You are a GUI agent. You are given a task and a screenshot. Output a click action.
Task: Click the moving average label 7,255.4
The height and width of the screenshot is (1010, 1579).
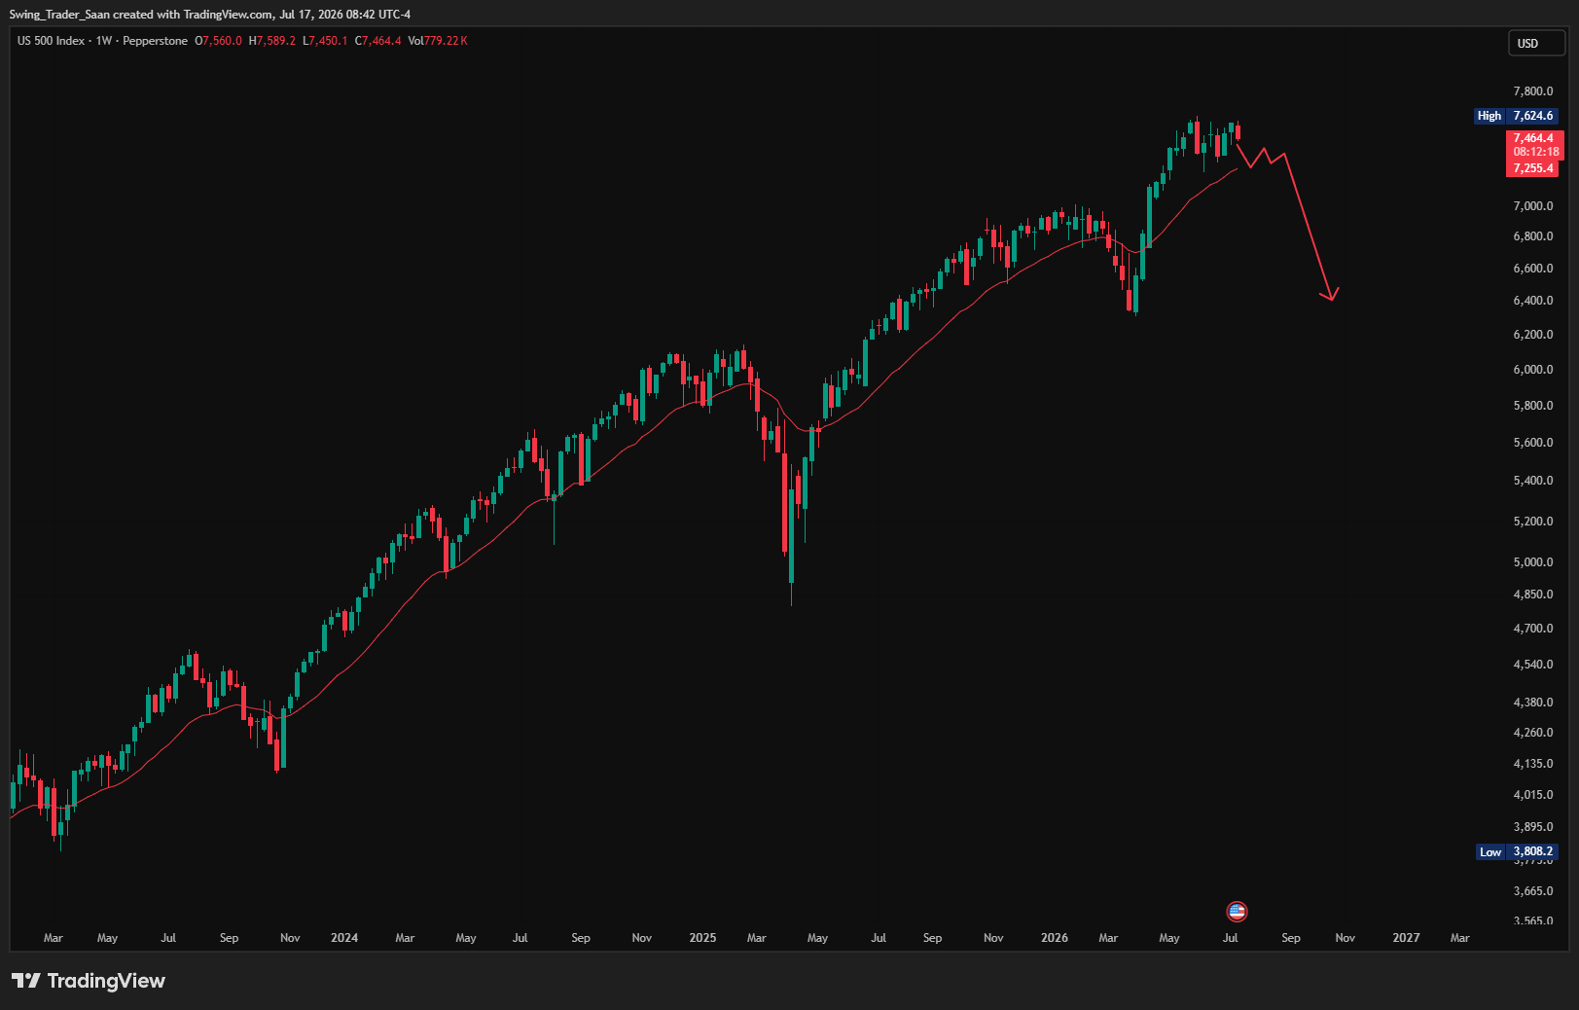(1533, 168)
